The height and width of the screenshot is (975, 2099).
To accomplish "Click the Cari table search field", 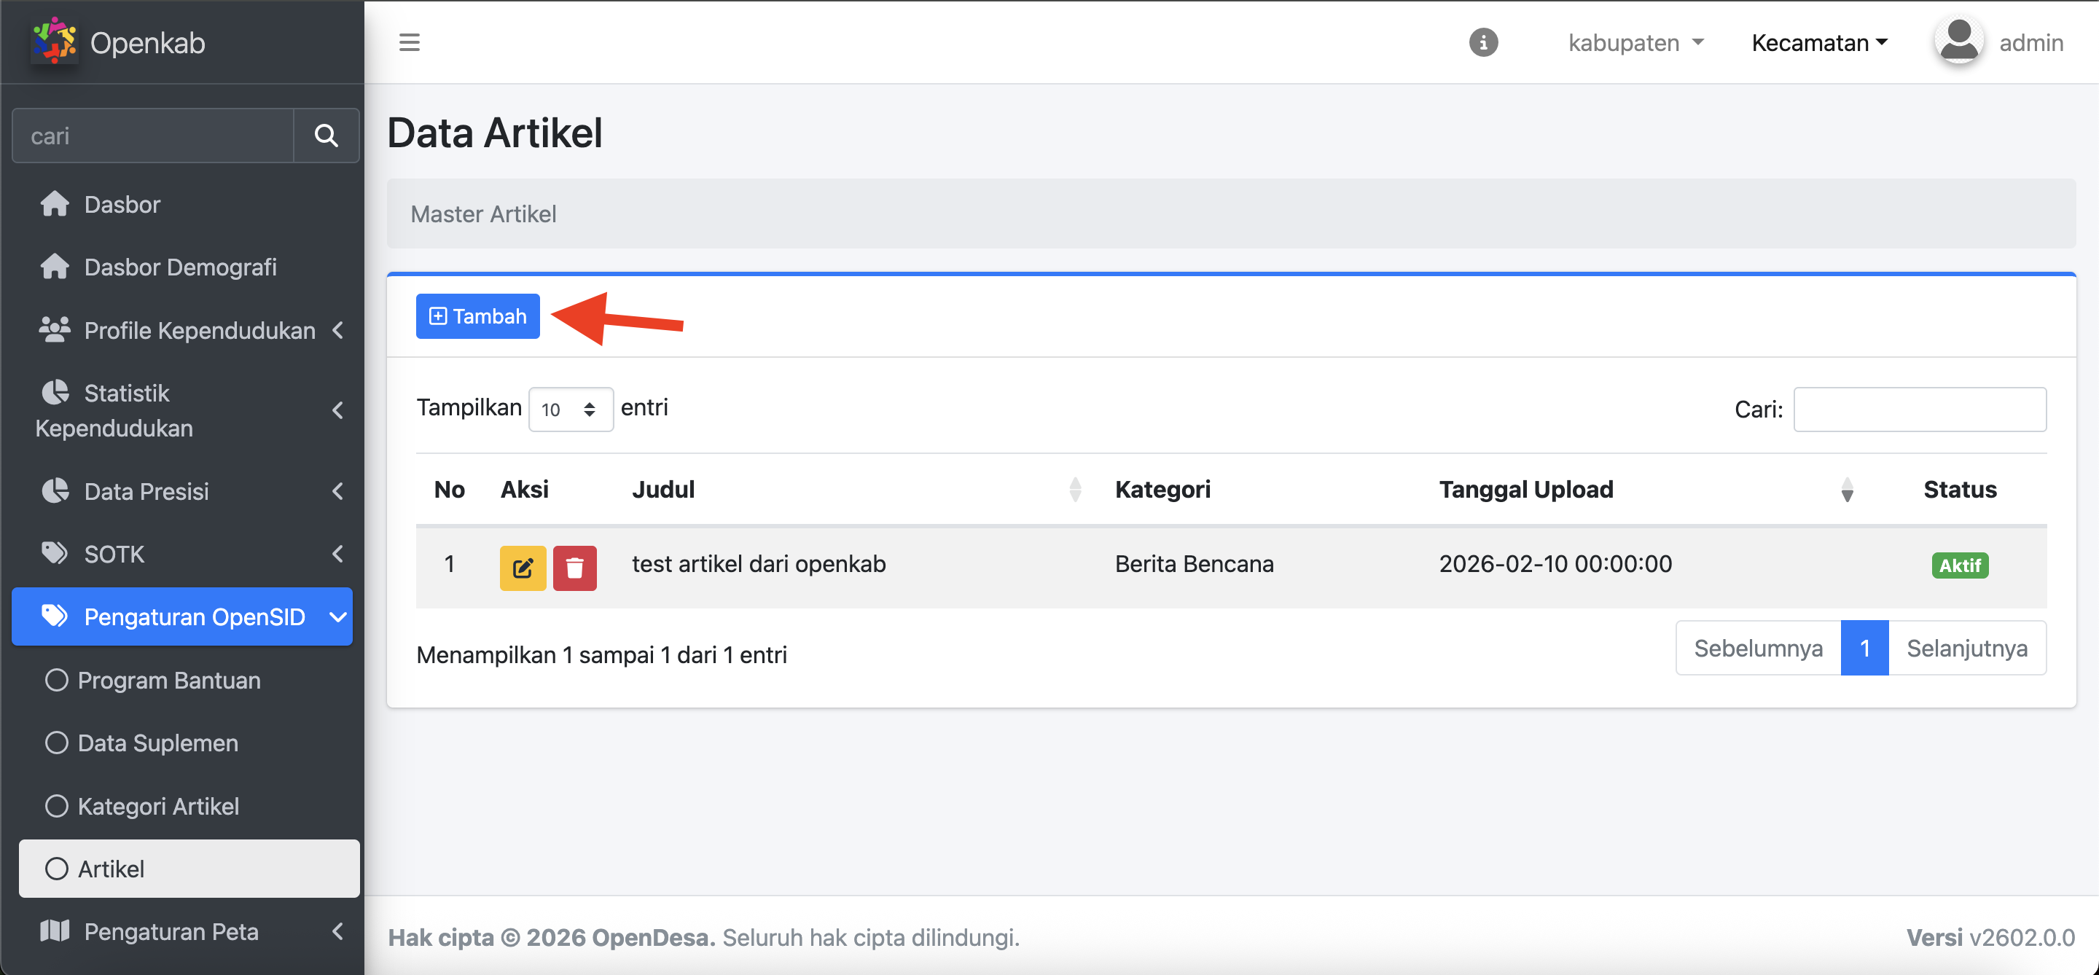I will (1919, 409).
